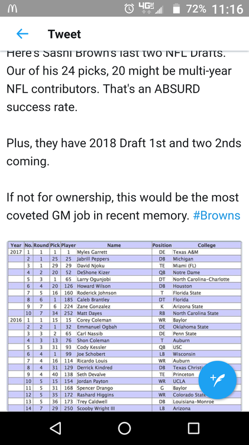This screenshot has height=445, width=249.
Task: Tap the recent apps square button
Action: pyautogui.click(x=193, y=428)
